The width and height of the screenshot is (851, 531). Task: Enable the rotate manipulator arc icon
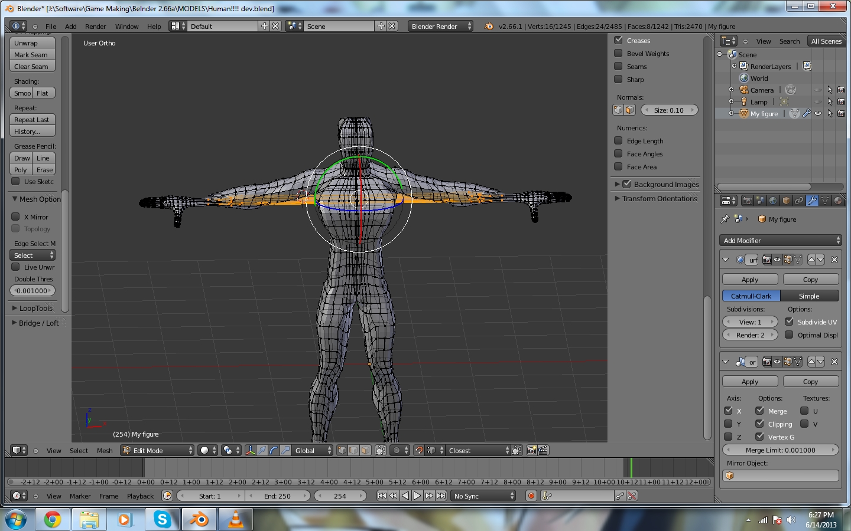tap(274, 450)
